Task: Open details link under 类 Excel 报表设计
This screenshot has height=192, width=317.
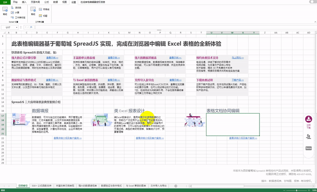Action: tap(150, 138)
